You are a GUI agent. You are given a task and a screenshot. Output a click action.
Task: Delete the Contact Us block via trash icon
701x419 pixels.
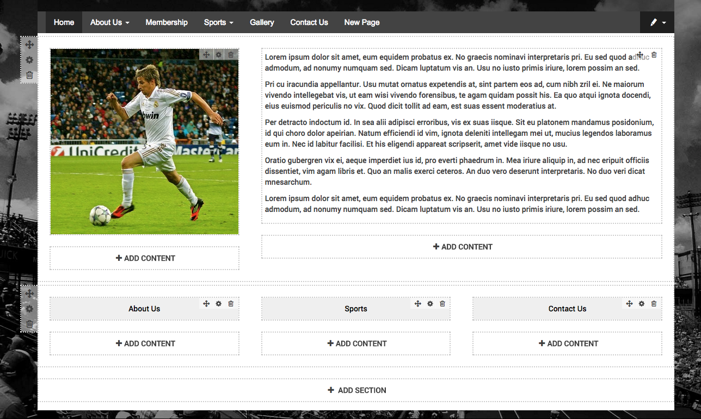[x=654, y=304]
